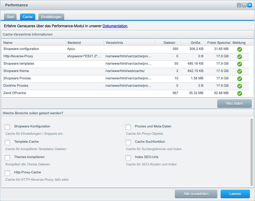
Task: Select the Shopware configuration row name
Action: [21, 49]
